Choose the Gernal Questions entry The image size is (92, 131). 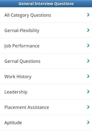point(46,61)
